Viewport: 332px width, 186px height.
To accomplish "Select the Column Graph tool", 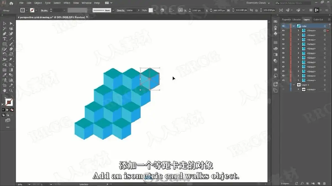I will click(x=11, y=80).
